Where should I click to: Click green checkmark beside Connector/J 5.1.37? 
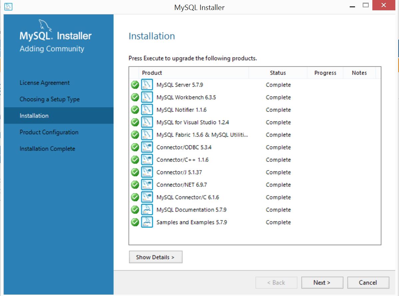pyautogui.click(x=135, y=172)
